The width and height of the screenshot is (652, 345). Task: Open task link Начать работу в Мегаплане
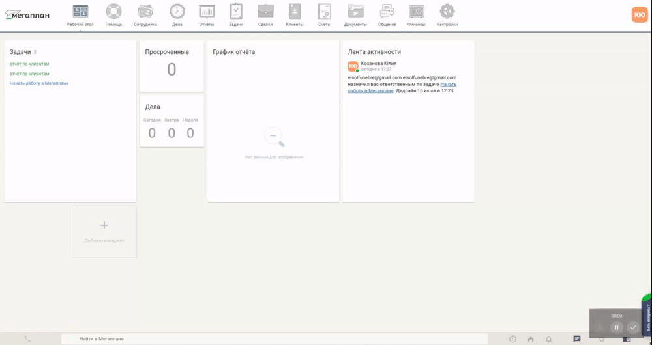click(x=39, y=83)
